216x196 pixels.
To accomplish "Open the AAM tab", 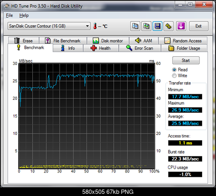I will point(143,41).
